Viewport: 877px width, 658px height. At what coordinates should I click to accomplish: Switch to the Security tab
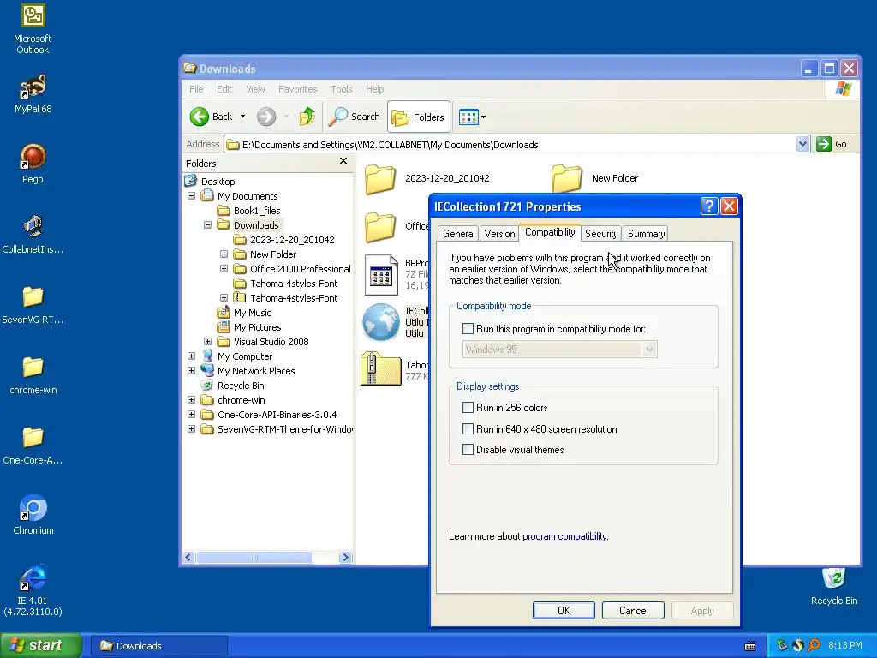click(x=601, y=234)
